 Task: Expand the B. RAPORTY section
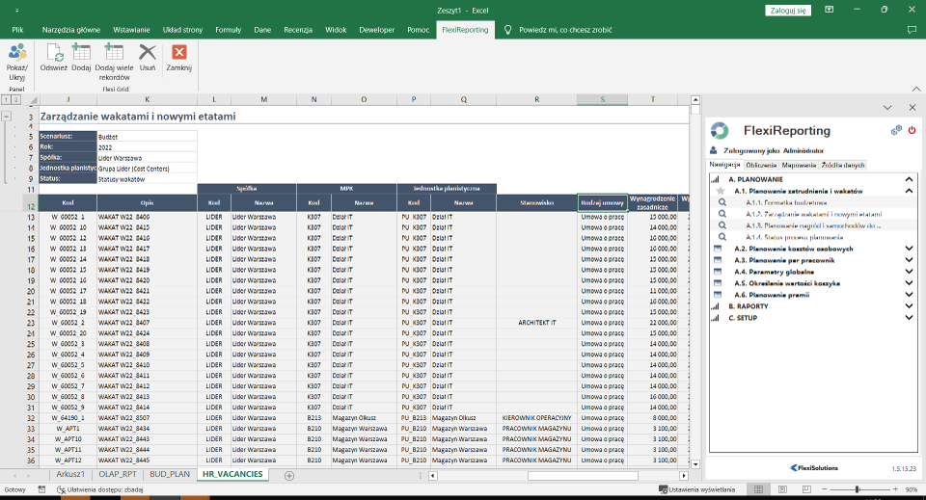pyautogui.click(x=908, y=306)
